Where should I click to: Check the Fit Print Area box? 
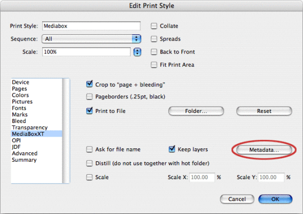[154, 65]
